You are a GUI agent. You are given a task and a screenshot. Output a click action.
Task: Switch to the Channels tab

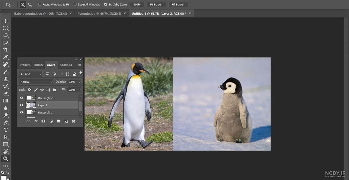(66, 65)
